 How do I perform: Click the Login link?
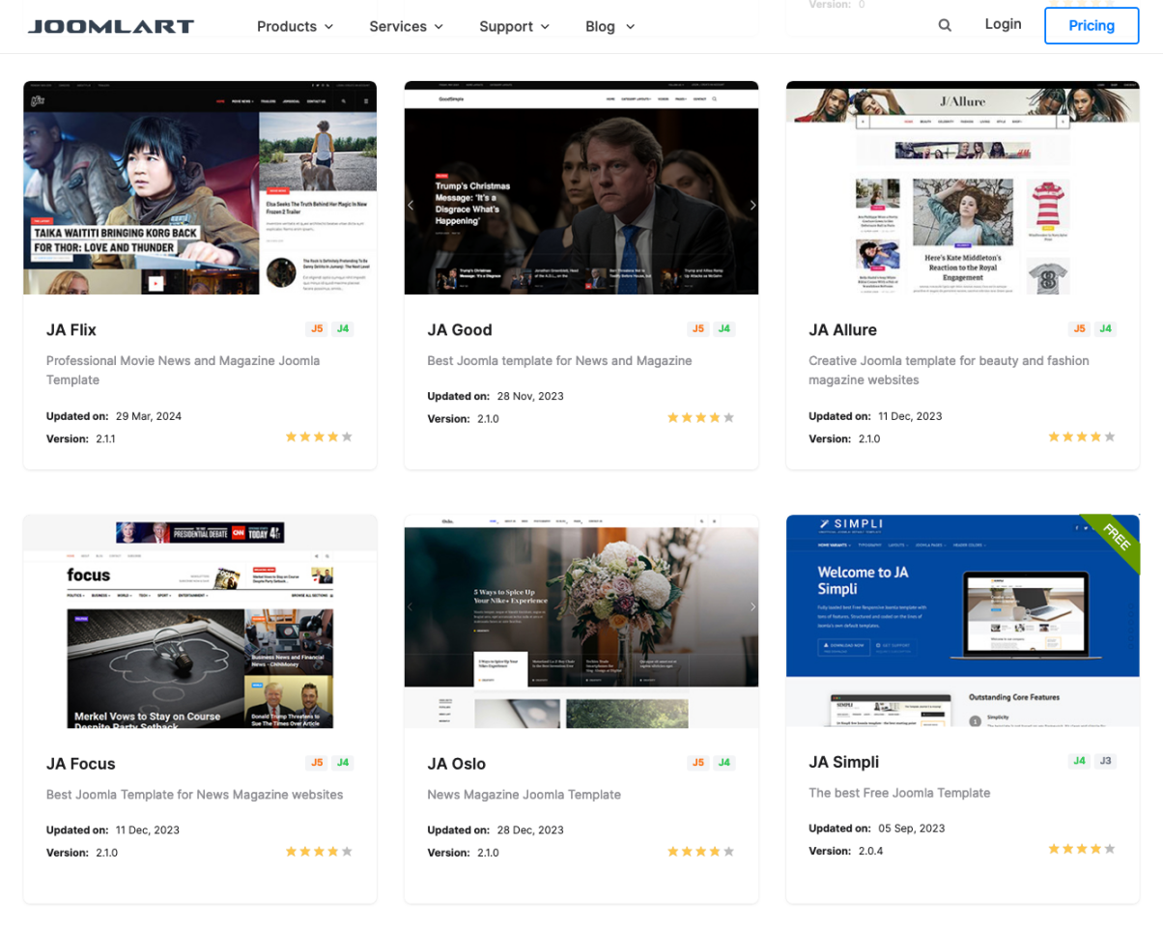(x=1003, y=24)
